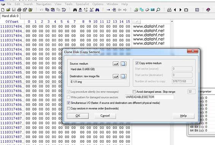Select source medium using disk button
The width and height of the screenshot is (215, 145).
coord(116,64)
